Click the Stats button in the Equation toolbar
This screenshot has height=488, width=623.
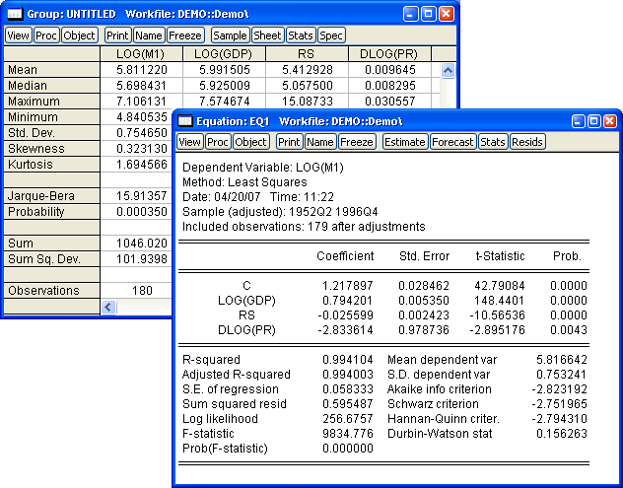492,142
